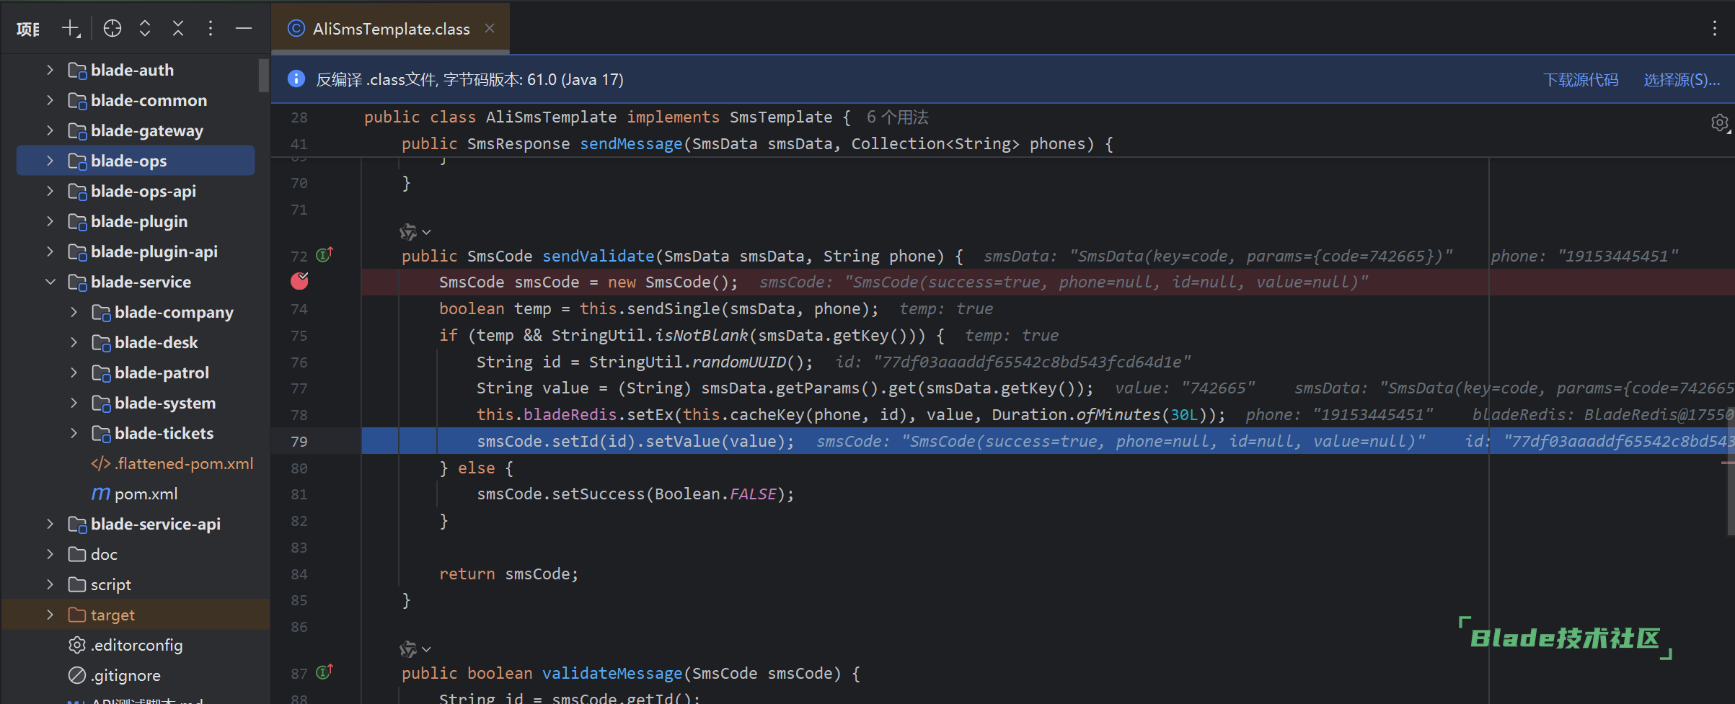Click the decompiled info icon in banner
The height and width of the screenshot is (704, 1735).
click(296, 79)
